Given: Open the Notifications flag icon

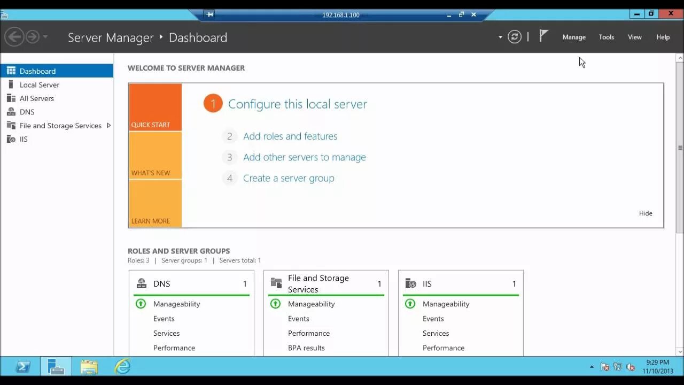Looking at the screenshot, I should pos(543,36).
